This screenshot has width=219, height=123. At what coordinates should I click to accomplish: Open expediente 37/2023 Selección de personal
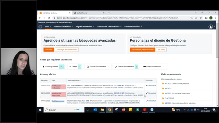(177, 84)
